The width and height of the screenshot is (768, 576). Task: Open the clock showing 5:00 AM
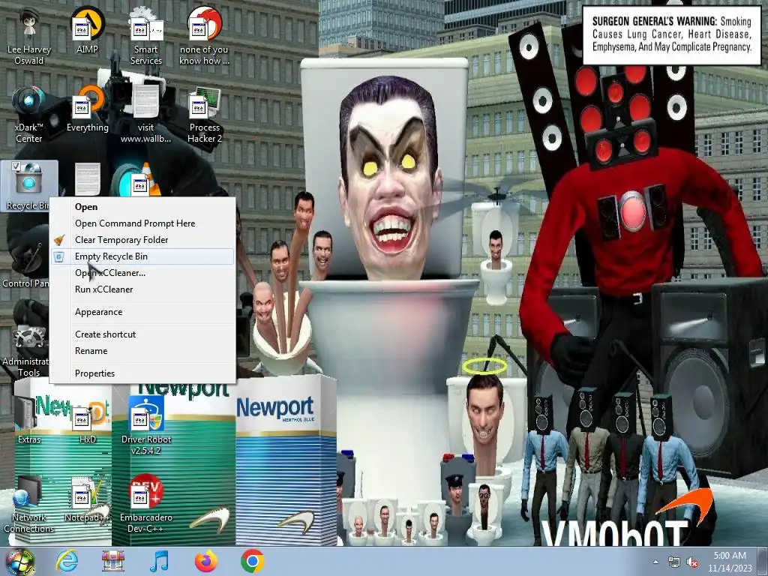(x=730, y=562)
